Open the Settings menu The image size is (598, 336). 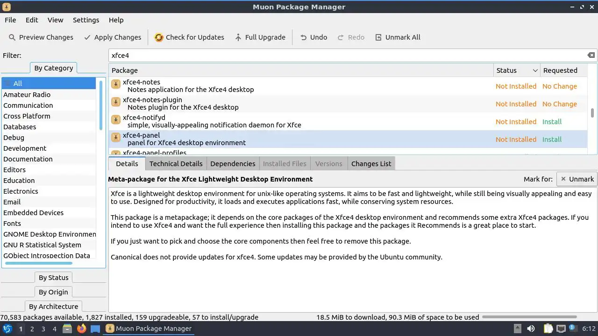point(86,20)
